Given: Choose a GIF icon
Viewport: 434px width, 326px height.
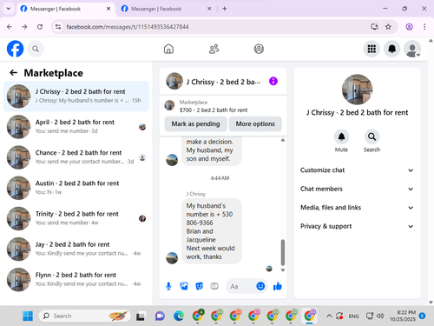Looking at the screenshot, I should point(214,286).
